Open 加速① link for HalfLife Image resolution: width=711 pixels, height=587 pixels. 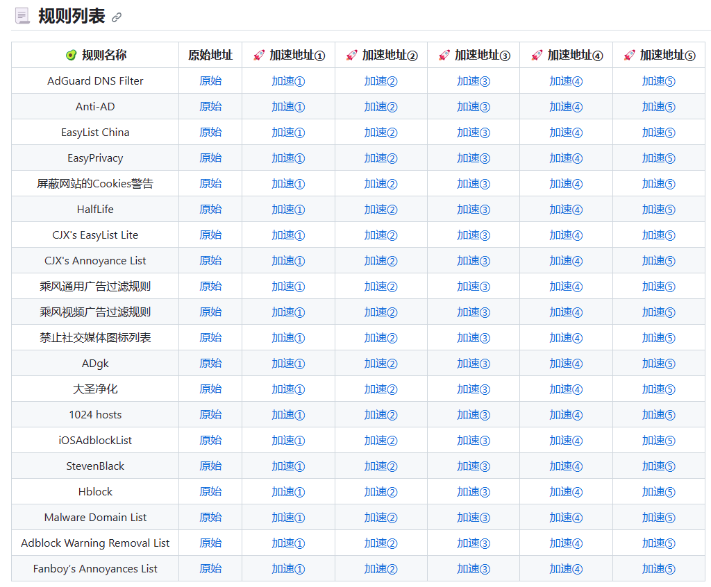[288, 210]
